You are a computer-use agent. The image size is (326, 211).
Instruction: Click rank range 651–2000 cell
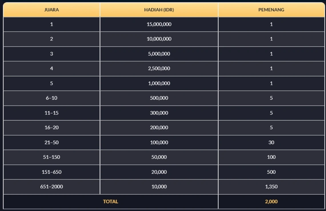click(x=51, y=187)
